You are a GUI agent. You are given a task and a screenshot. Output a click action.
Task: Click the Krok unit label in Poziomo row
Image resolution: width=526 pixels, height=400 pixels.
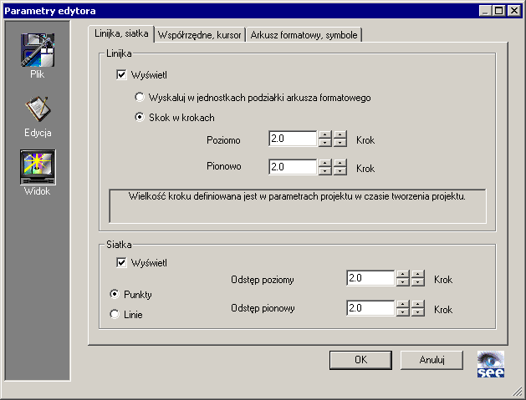coord(365,140)
